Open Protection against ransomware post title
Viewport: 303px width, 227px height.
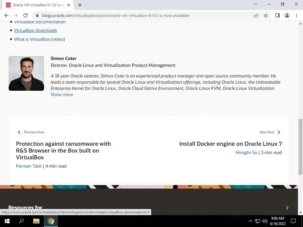tap(63, 150)
